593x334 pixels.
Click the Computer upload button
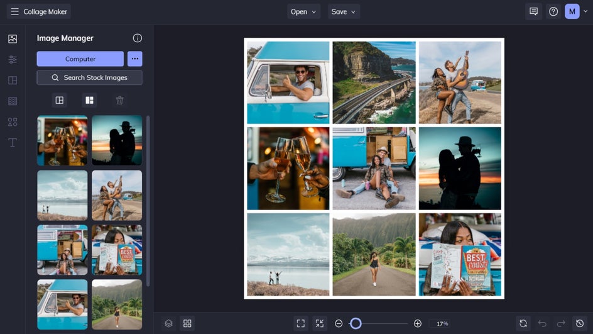point(80,59)
